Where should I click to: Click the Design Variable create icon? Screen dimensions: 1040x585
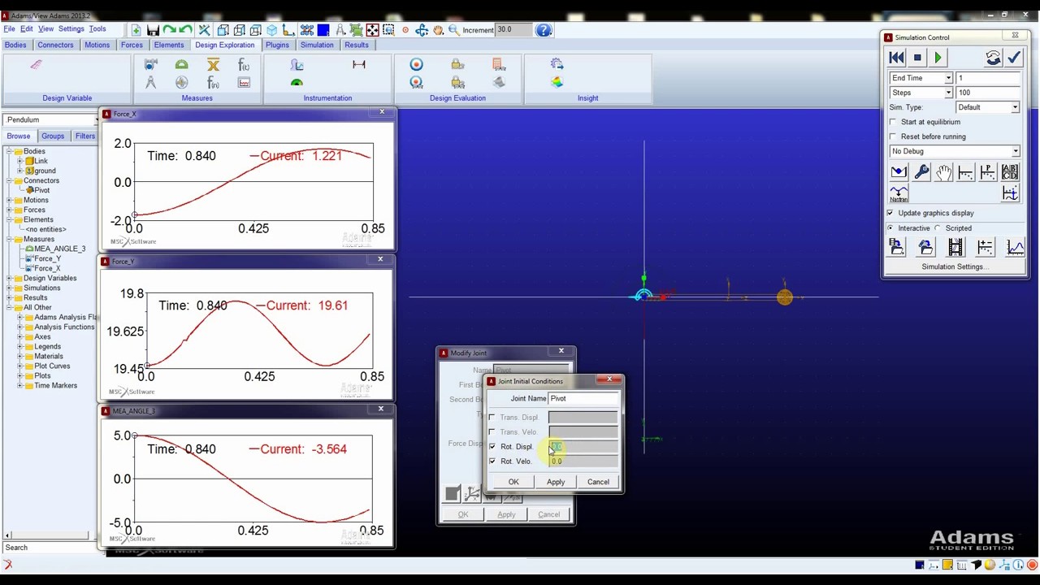pos(36,65)
